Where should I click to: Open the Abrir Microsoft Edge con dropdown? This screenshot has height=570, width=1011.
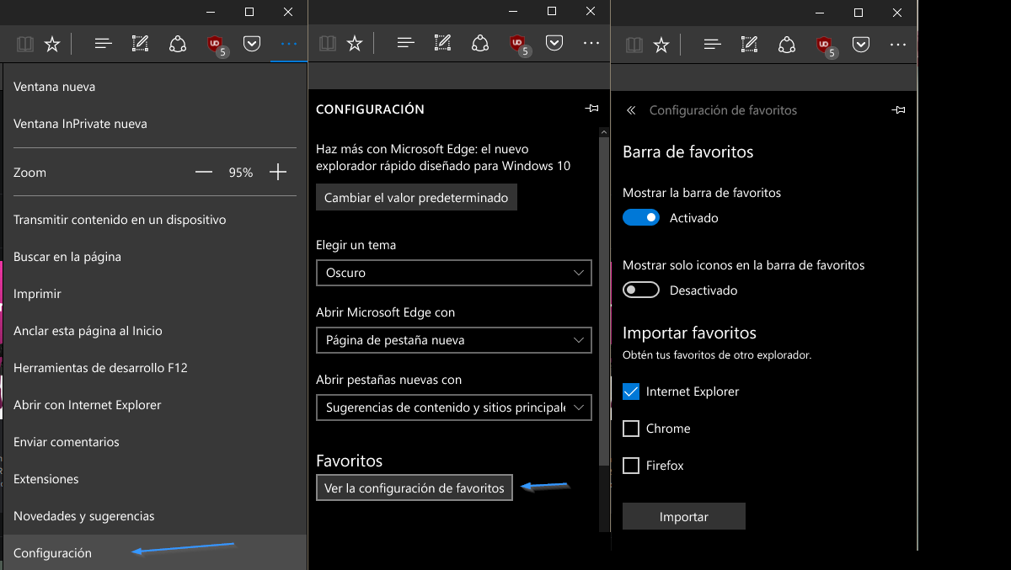[x=453, y=340]
